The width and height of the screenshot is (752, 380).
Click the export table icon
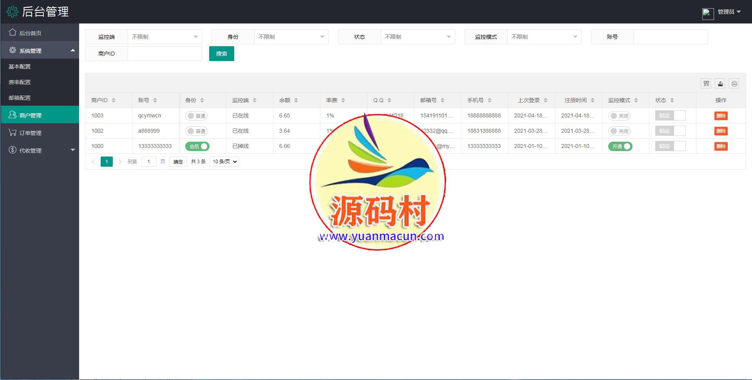pos(720,83)
